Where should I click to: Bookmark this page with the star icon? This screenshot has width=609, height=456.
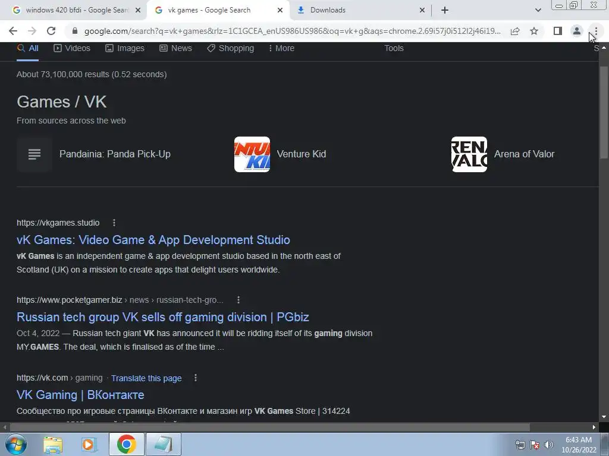pos(534,31)
